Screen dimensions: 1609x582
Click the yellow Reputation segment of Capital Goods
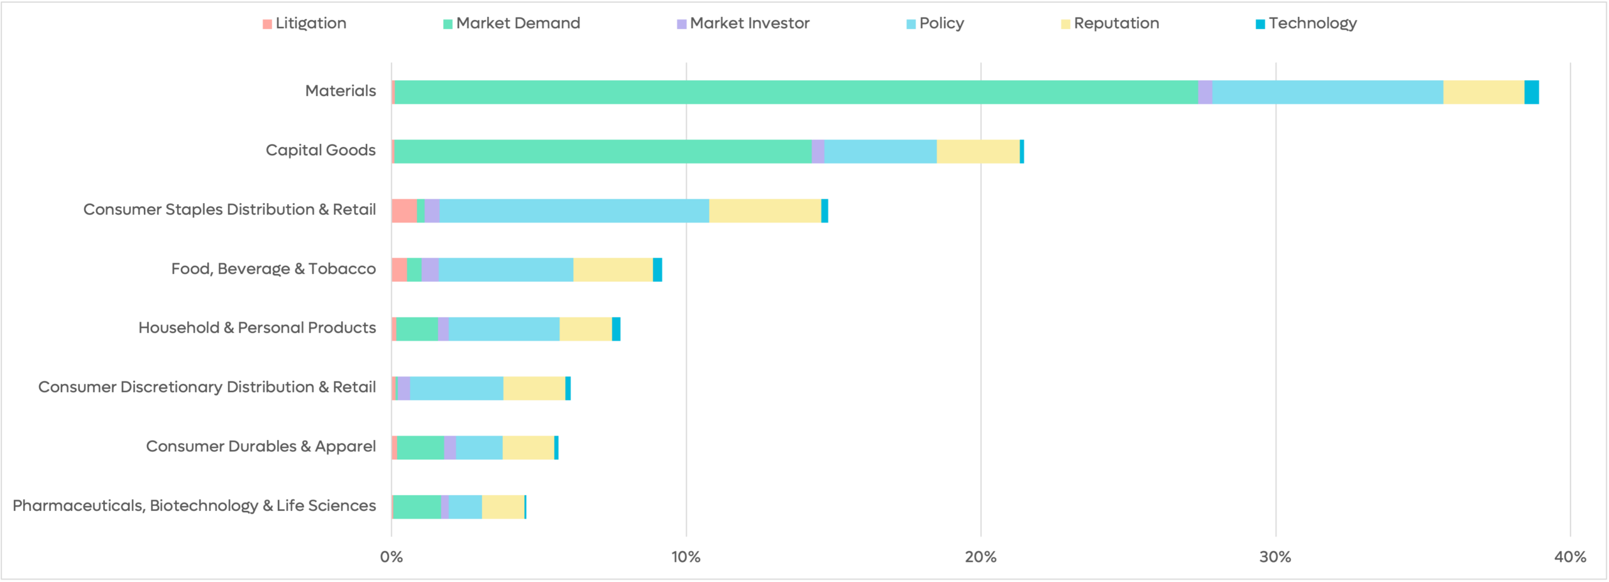(x=978, y=151)
